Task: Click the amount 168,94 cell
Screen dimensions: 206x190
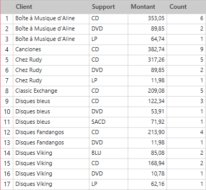Action: 148,164
